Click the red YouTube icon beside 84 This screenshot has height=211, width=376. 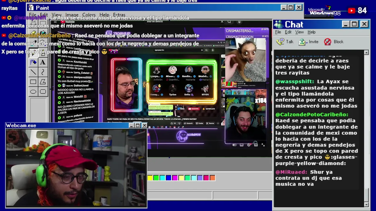tap(352, 11)
